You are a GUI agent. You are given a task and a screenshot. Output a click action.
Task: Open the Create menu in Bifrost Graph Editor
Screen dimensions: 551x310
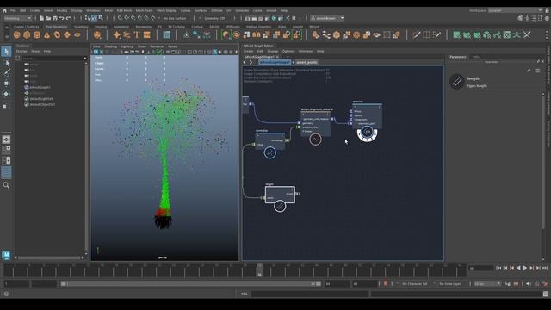(x=249, y=52)
